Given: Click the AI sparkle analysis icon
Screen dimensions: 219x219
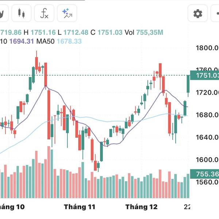Looking at the screenshot, I should click(67, 14).
